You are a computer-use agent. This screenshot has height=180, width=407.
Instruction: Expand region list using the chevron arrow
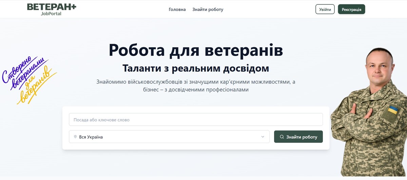(x=263, y=137)
